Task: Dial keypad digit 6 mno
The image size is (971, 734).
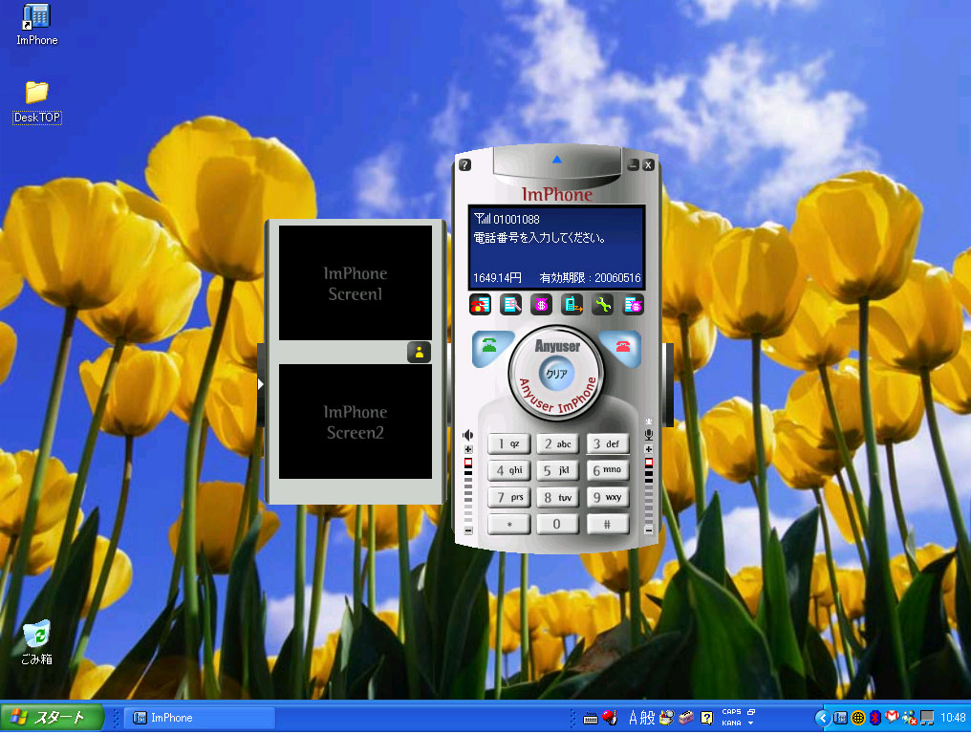Action: tap(608, 470)
